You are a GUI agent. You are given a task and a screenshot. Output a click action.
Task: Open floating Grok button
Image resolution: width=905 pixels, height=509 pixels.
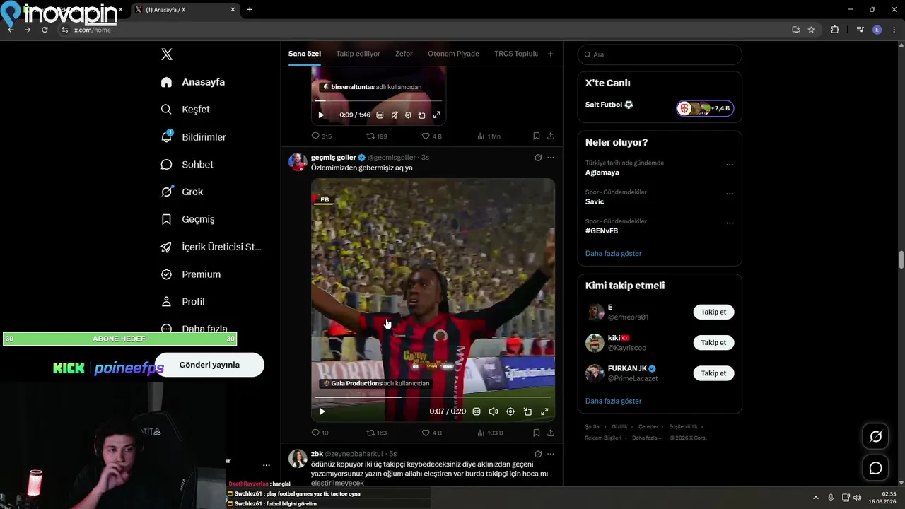pos(875,437)
